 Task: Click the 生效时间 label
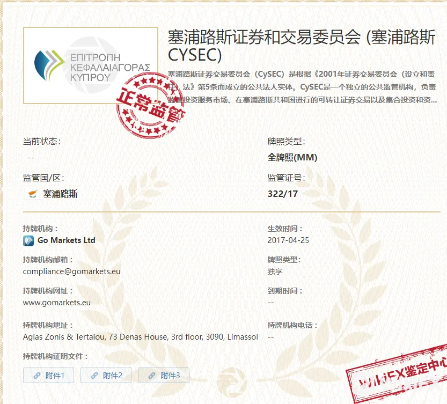pos(285,229)
